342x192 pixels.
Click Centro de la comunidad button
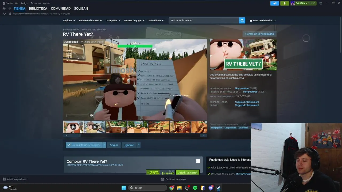[x=259, y=34]
